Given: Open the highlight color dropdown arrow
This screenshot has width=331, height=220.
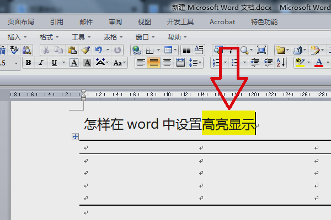Looking at the screenshot, I should click(308, 63).
